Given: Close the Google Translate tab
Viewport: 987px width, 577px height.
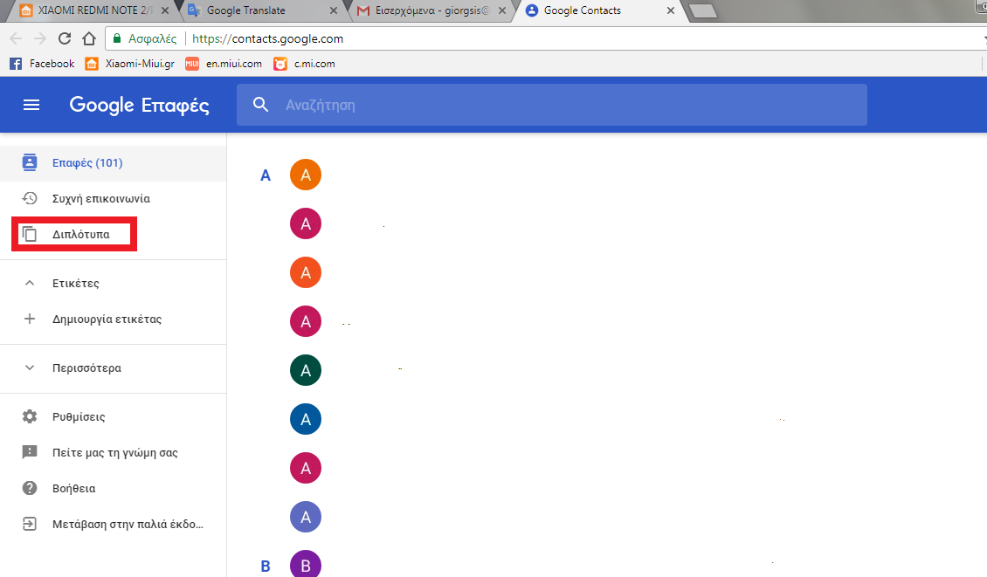Looking at the screenshot, I should pyautogui.click(x=334, y=10).
